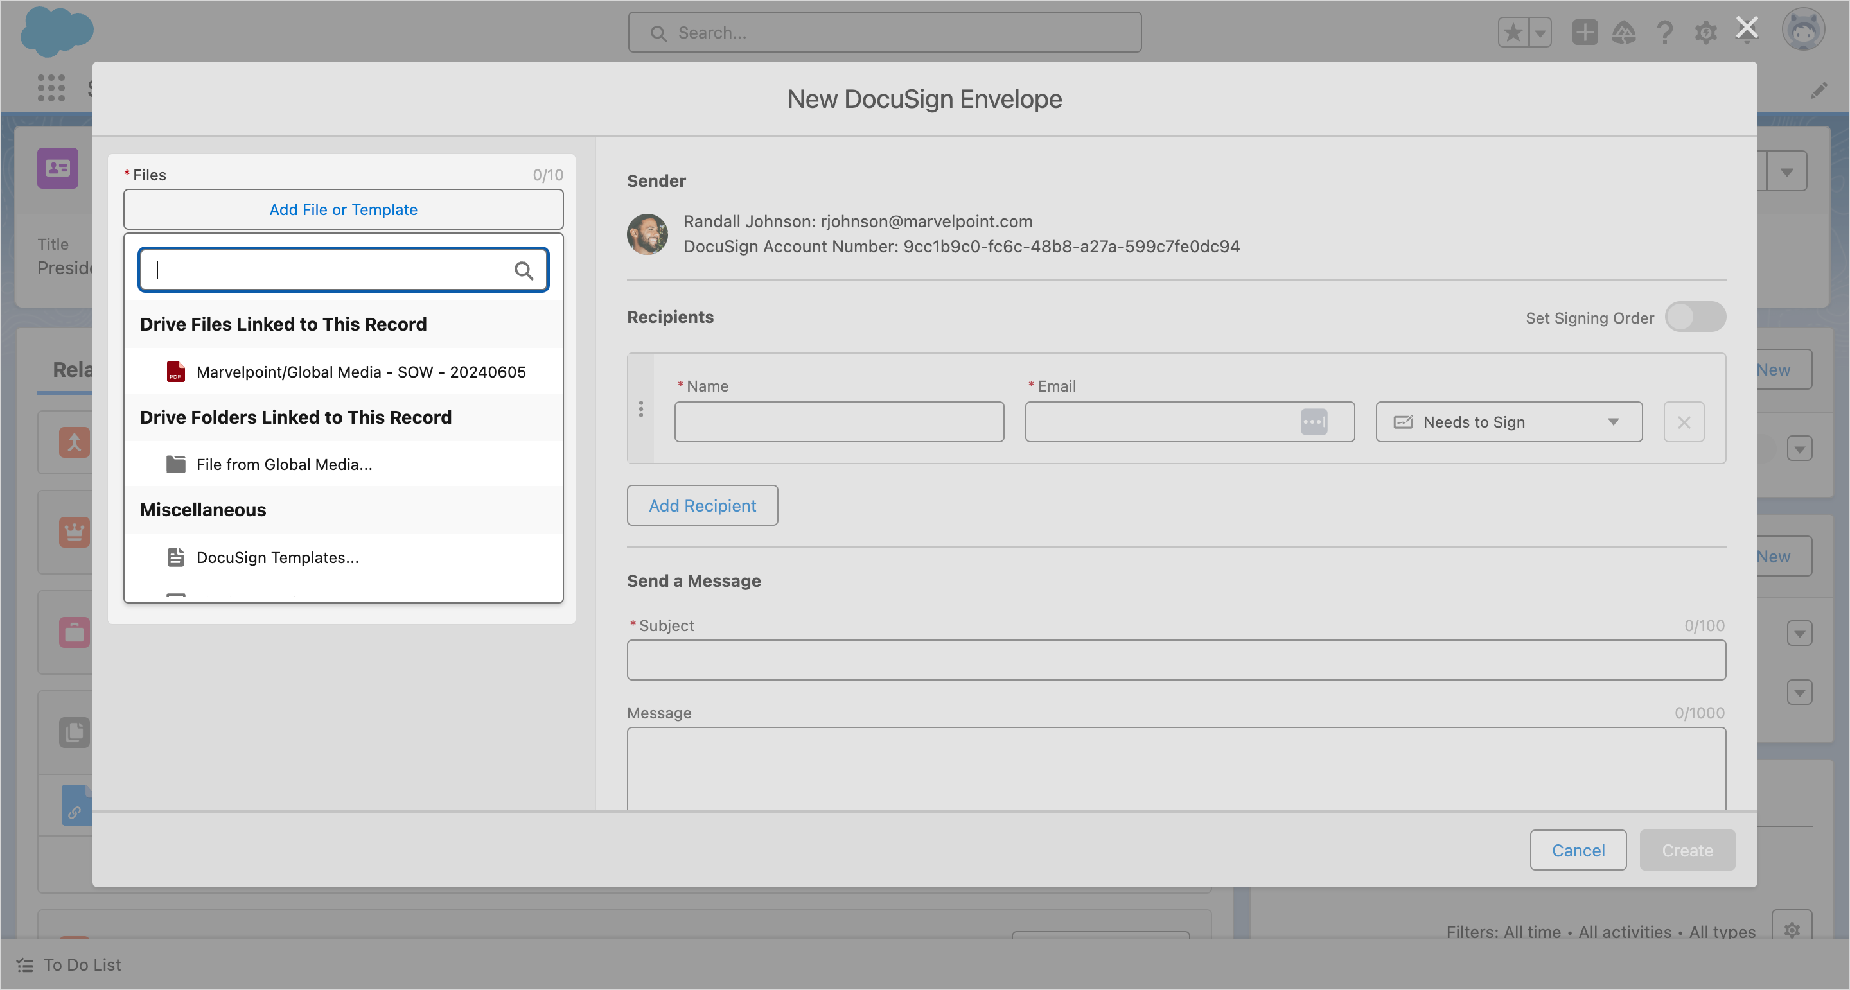The image size is (1850, 990).
Task: Open the Needs to Sign dropdown
Action: click(1508, 422)
